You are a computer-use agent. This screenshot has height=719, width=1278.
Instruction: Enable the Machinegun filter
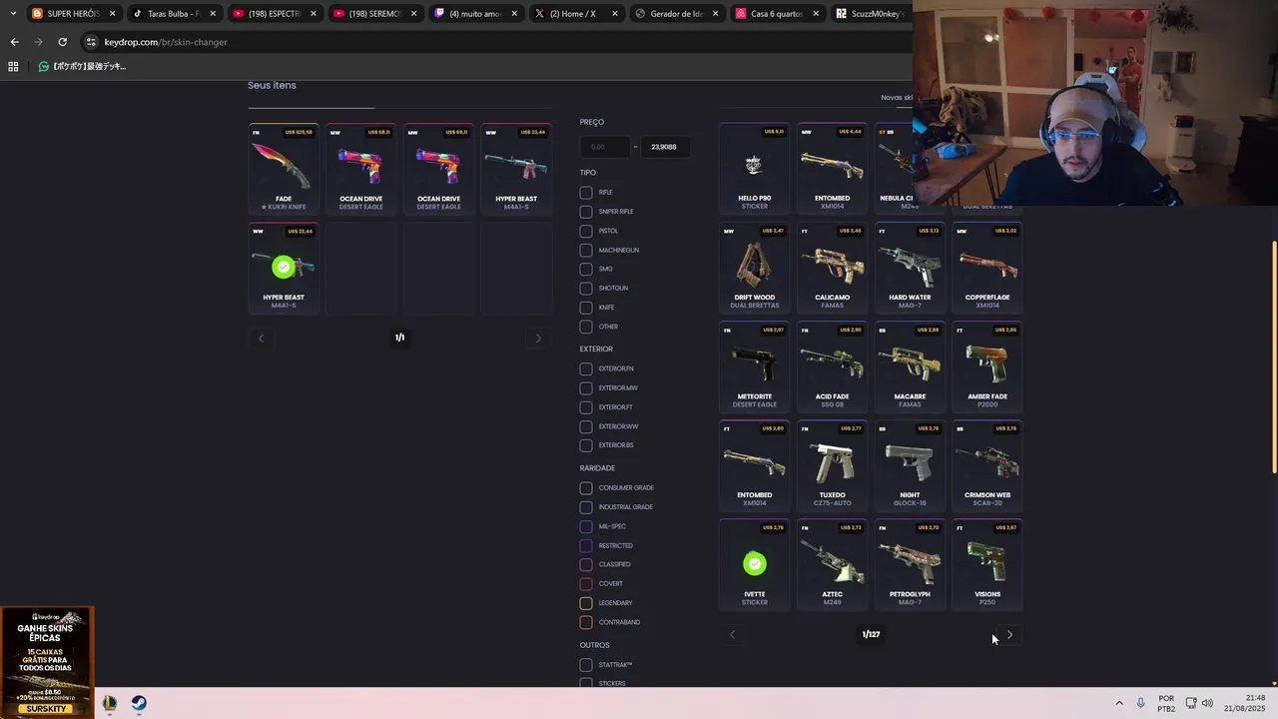586,250
